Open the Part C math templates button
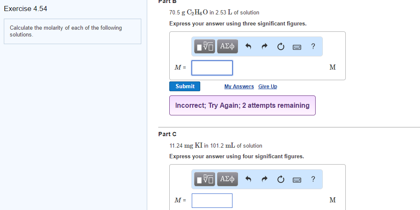Image resolution: width=420 pixels, height=210 pixels. [204, 179]
